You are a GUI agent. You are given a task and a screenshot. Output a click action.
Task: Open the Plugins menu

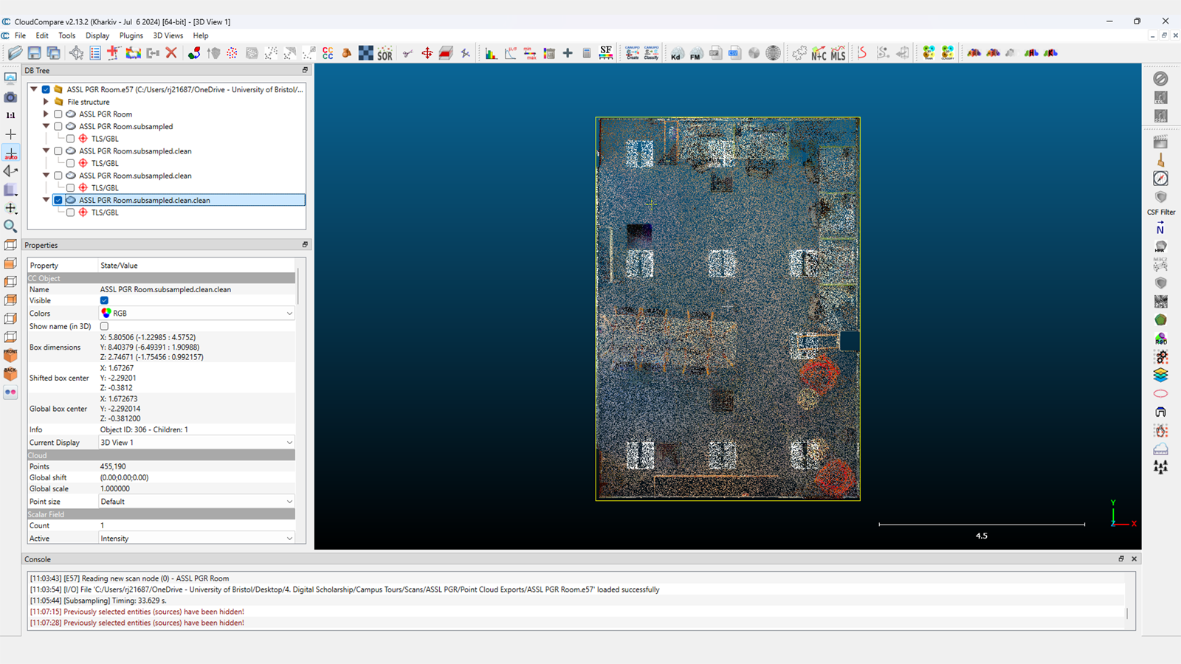click(x=131, y=35)
